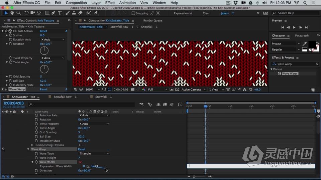
Task: Toggle Wave Height stopwatch in timeline
Action: [x=36, y=158]
